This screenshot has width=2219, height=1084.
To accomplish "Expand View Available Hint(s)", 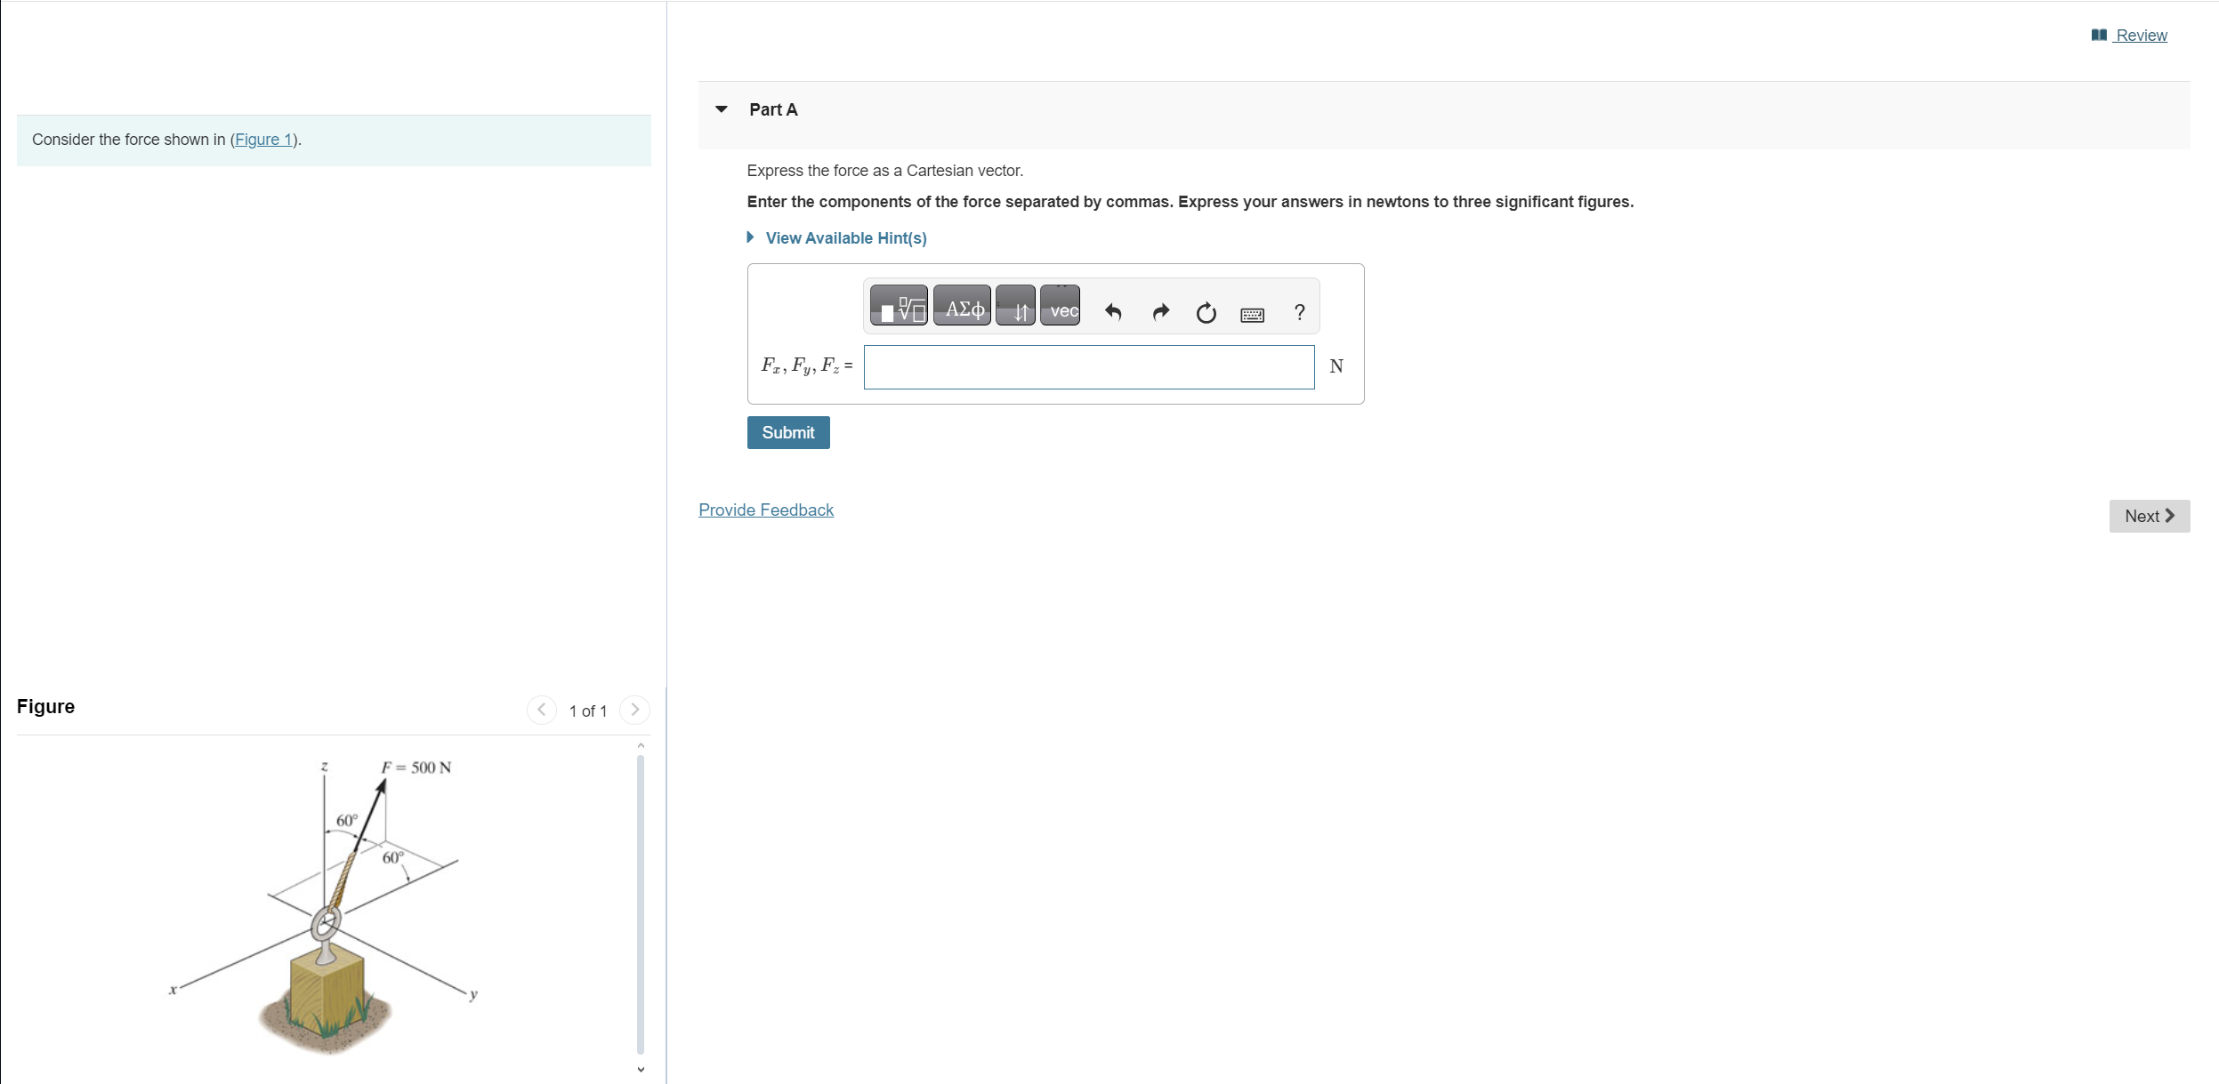I will [837, 238].
